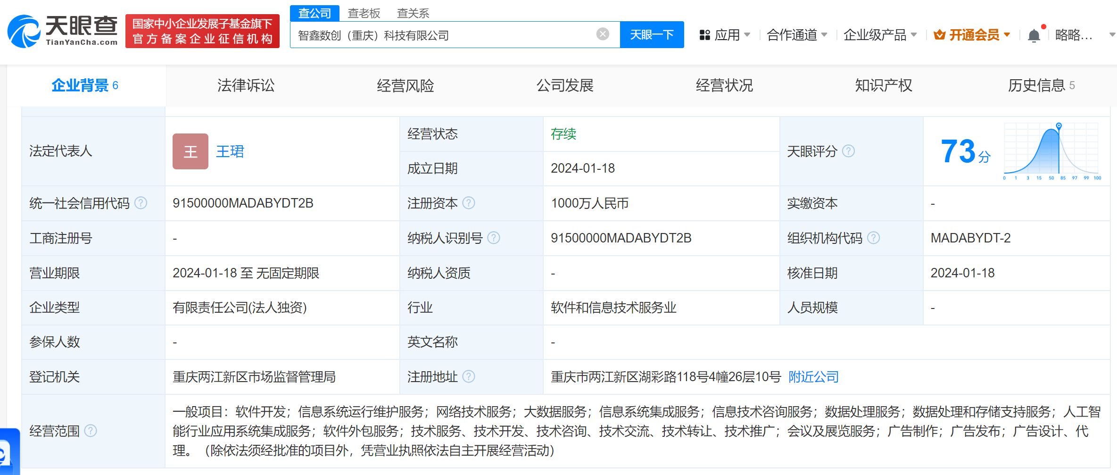Expand the 合作通道 dropdown
The image size is (1117, 475).
(824, 35)
